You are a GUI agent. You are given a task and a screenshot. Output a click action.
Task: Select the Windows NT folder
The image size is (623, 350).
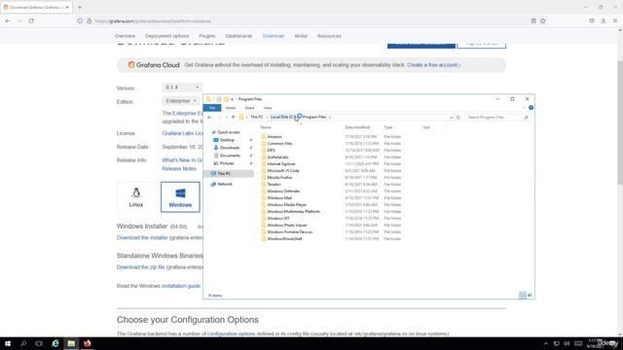tap(277, 218)
